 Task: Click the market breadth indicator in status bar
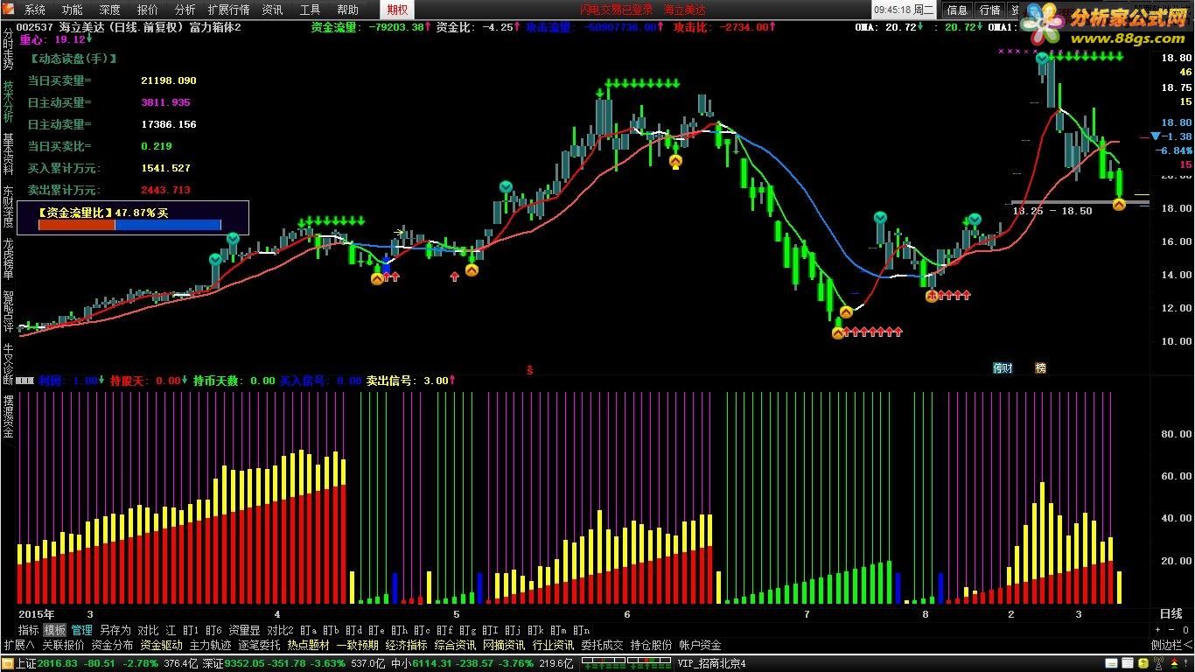tap(626, 663)
